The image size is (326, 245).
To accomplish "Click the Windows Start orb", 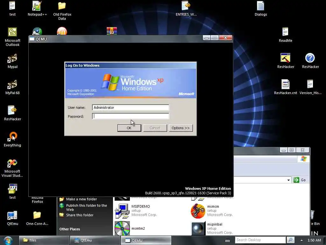I will tap(8, 241).
